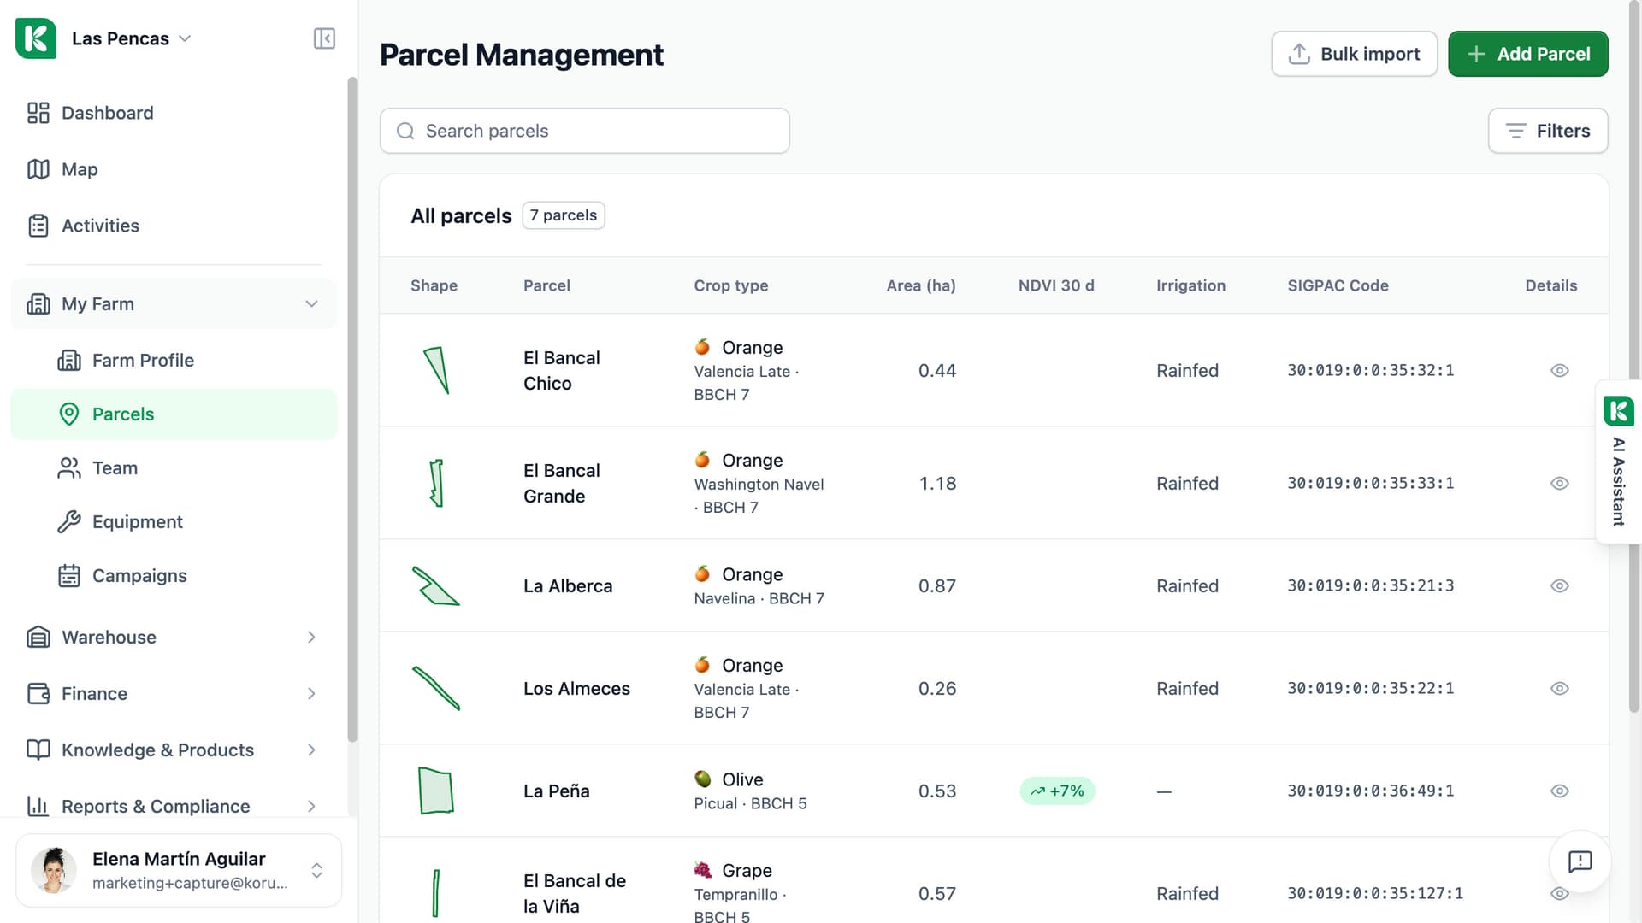
Task: Expand the Warehouse submenu
Action: pyautogui.click(x=311, y=638)
